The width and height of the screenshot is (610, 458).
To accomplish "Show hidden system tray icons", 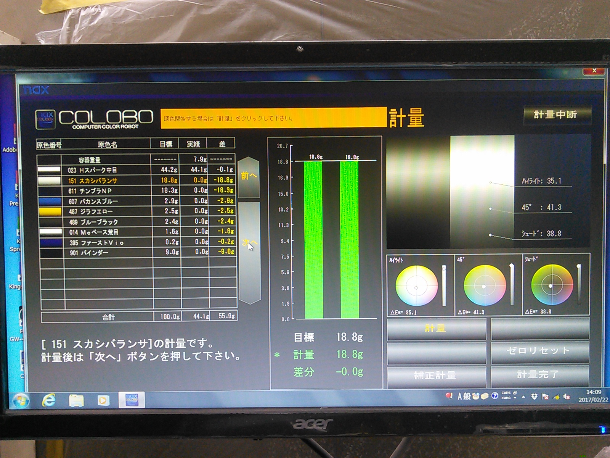I will tap(523, 397).
